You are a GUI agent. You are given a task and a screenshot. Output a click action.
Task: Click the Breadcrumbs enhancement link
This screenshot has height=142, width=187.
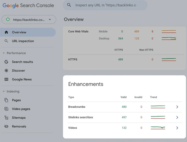(77, 107)
